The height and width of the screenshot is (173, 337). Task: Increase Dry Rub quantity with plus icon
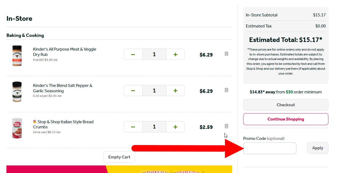175,54
